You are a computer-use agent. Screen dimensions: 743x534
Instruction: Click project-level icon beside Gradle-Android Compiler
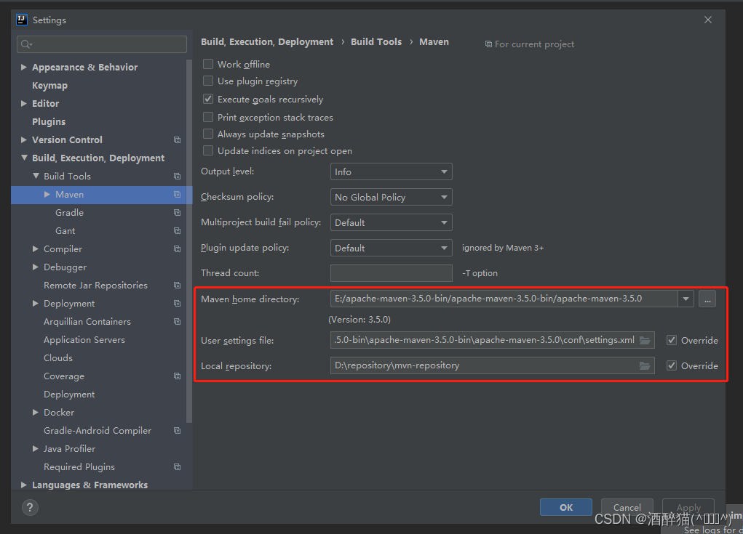178,430
